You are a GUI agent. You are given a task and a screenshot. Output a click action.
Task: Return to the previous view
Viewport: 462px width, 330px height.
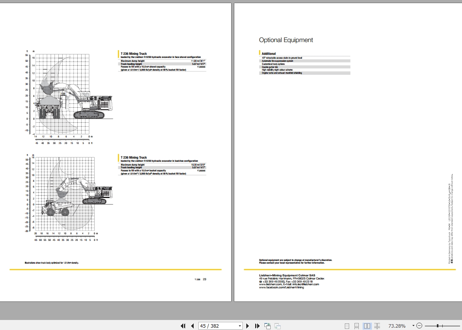pyautogui.click(x=267, y=326)
